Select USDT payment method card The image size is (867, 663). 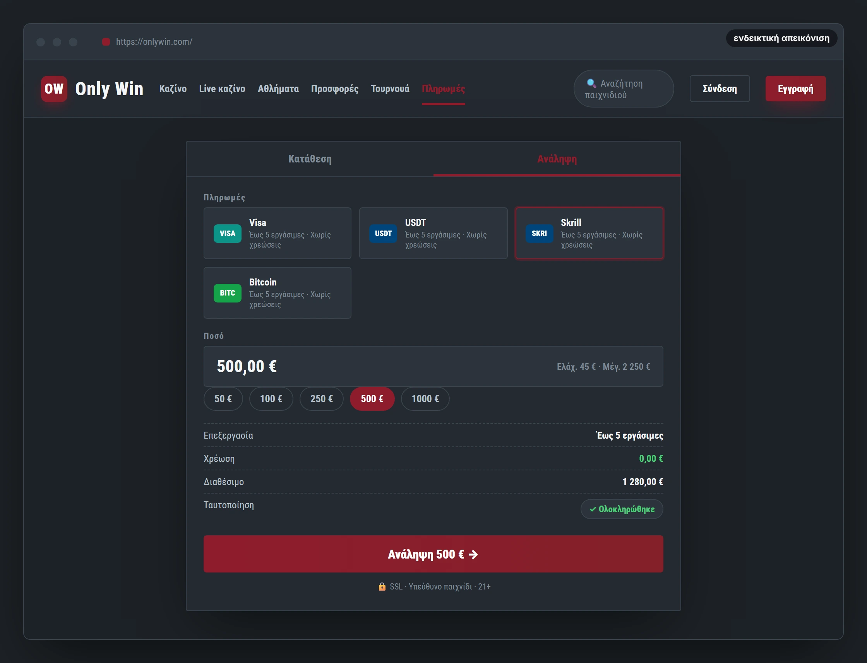coord(433,233)
